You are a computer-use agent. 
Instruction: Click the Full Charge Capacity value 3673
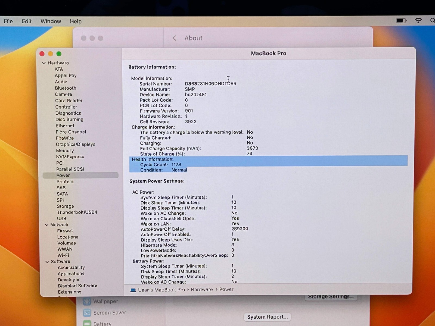pyautogui.click(x=252, y=148)
